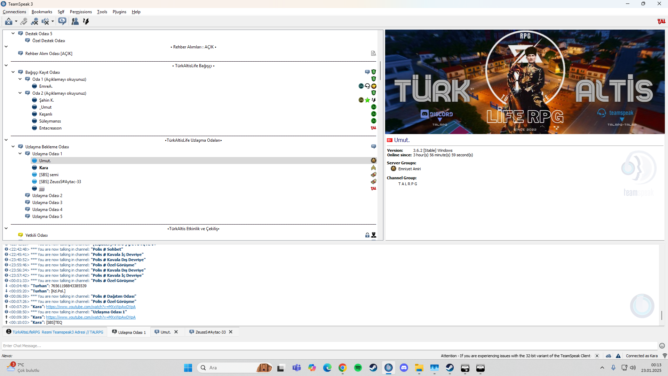Click into the Enter Chat Message field
Image resolution: width=668 pixels, height=376 pixels.
click(x=329, y=346)
